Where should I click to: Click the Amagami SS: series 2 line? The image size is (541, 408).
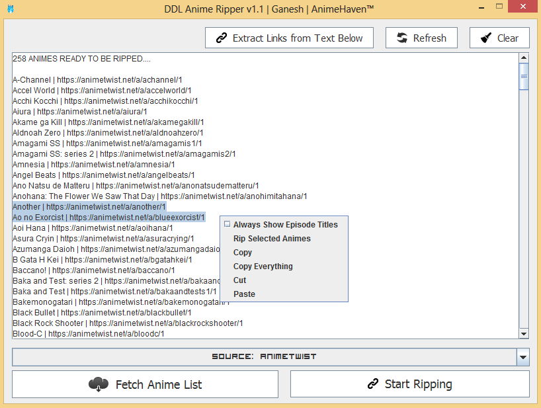click(x=124, y=154)
